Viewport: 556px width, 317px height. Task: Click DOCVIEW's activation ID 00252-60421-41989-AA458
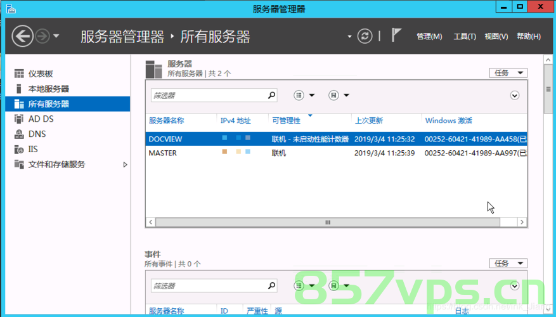(471, 139)
